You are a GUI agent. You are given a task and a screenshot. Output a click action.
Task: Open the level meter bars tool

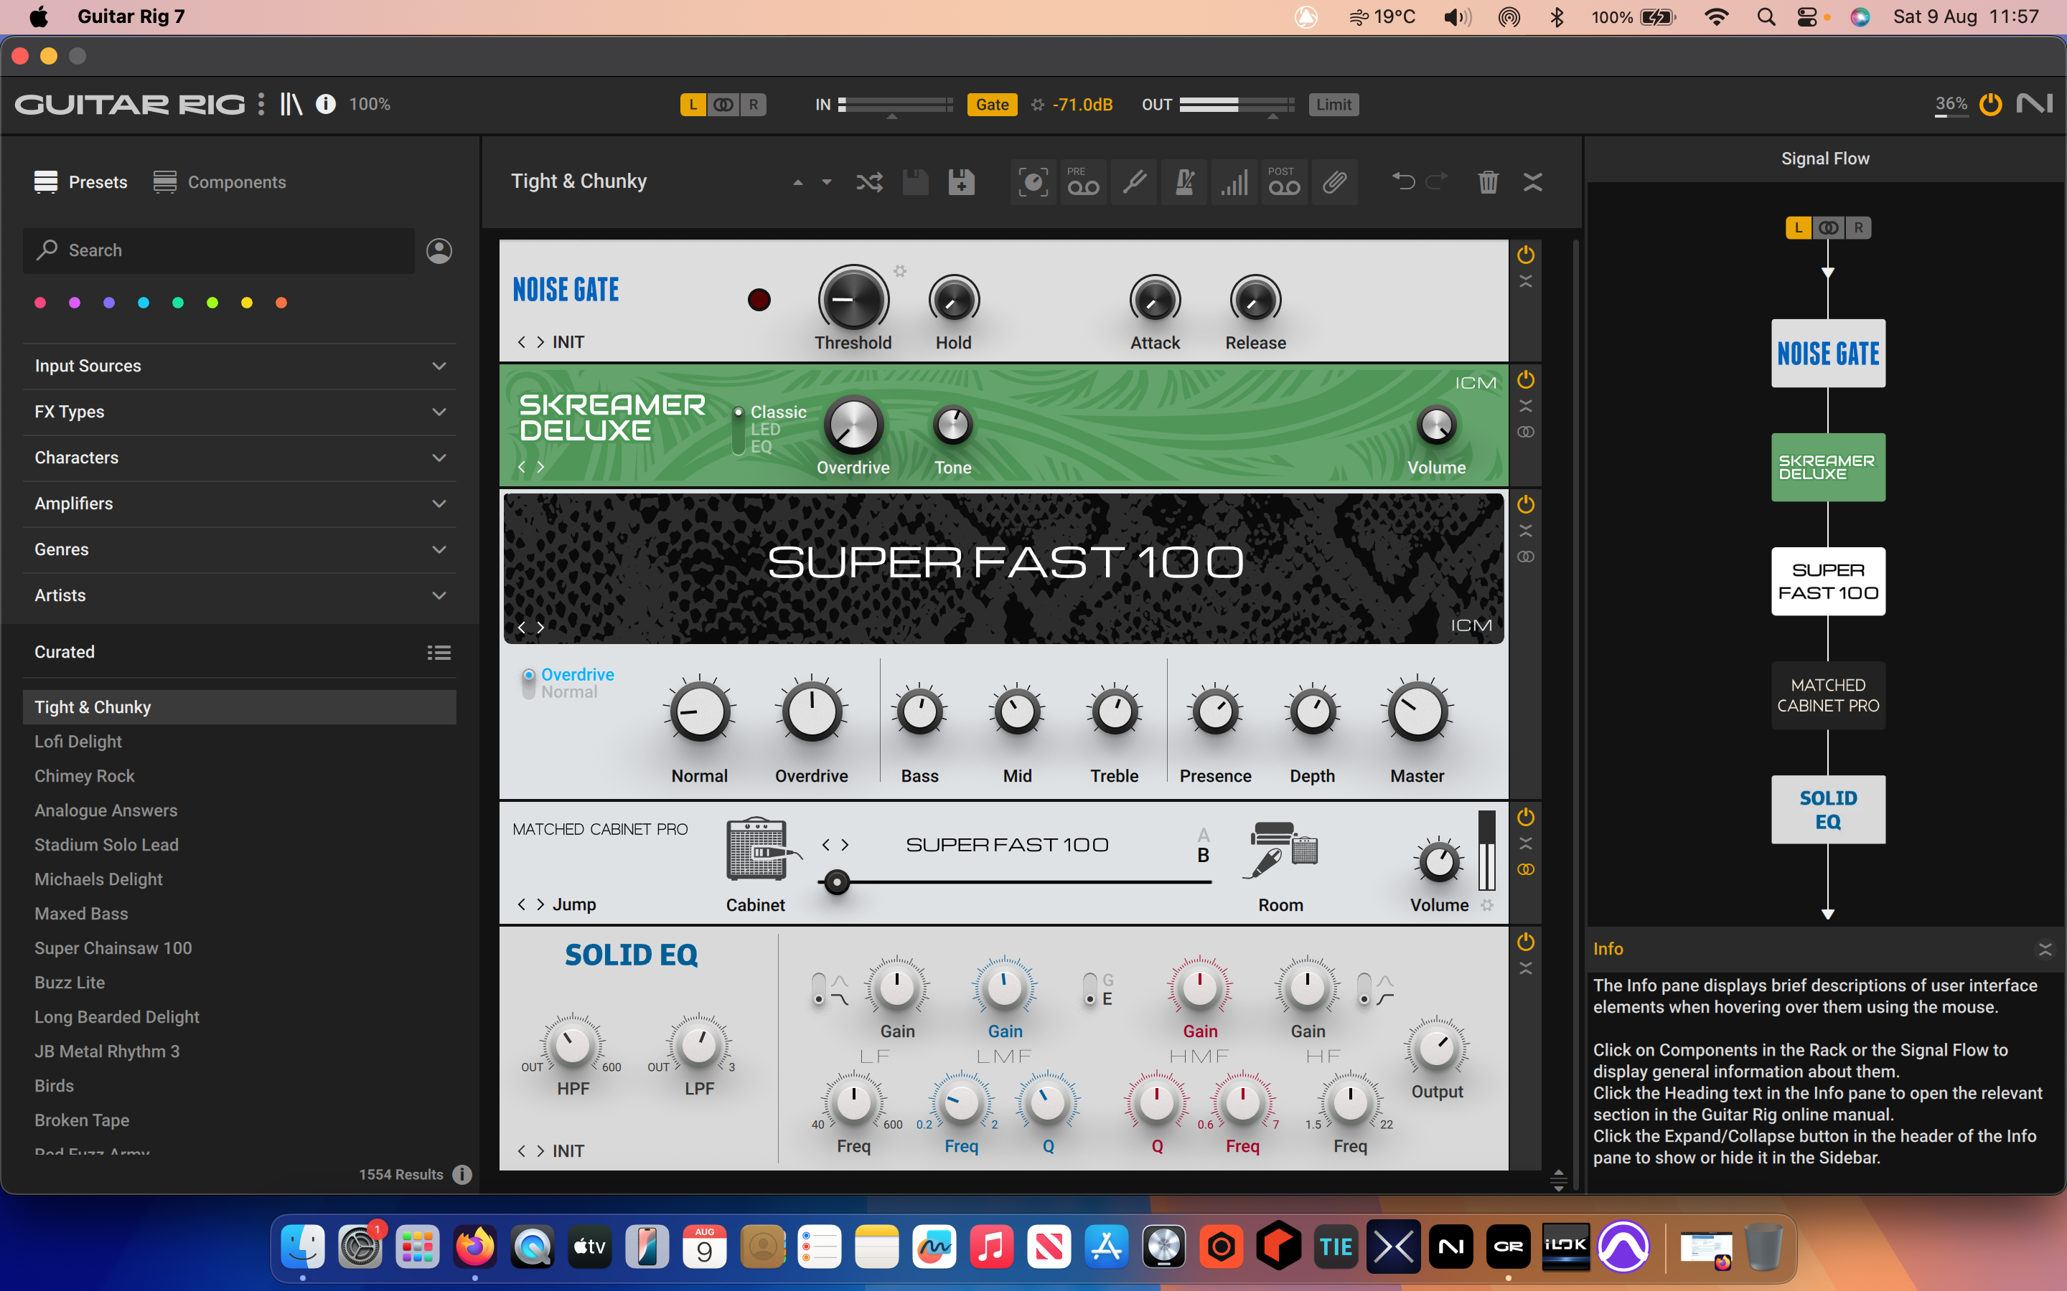(x=1233, y=182)
